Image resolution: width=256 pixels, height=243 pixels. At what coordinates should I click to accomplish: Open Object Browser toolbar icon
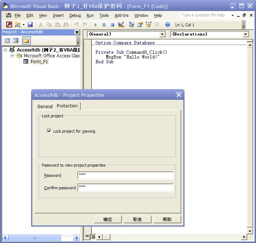click(149, 24)
